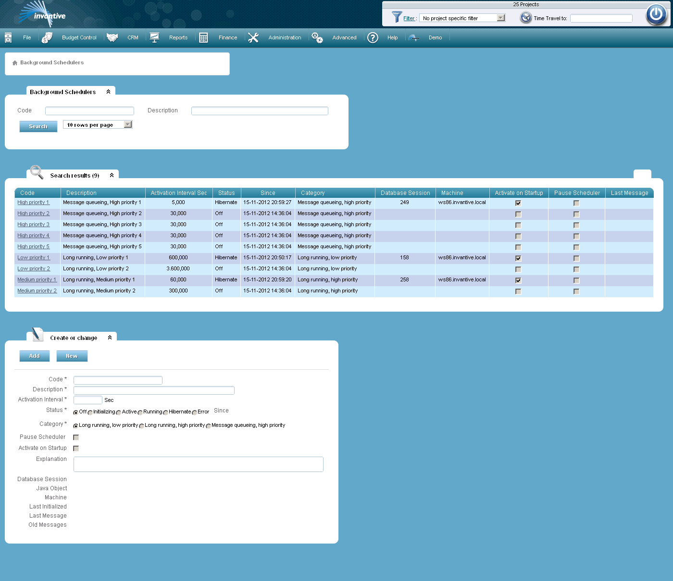Open the Budget Control menu
The width and height of the screenshot is (673, 581).
79,37
